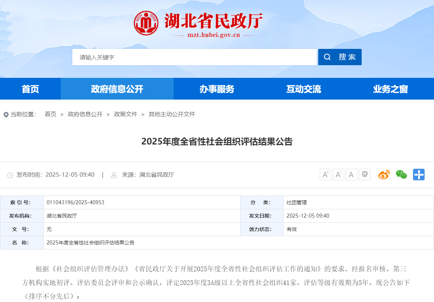The height and width of the screenshot is (302, 434).
Task: Decrease font size with A- icon
Action: coord(338,175)
